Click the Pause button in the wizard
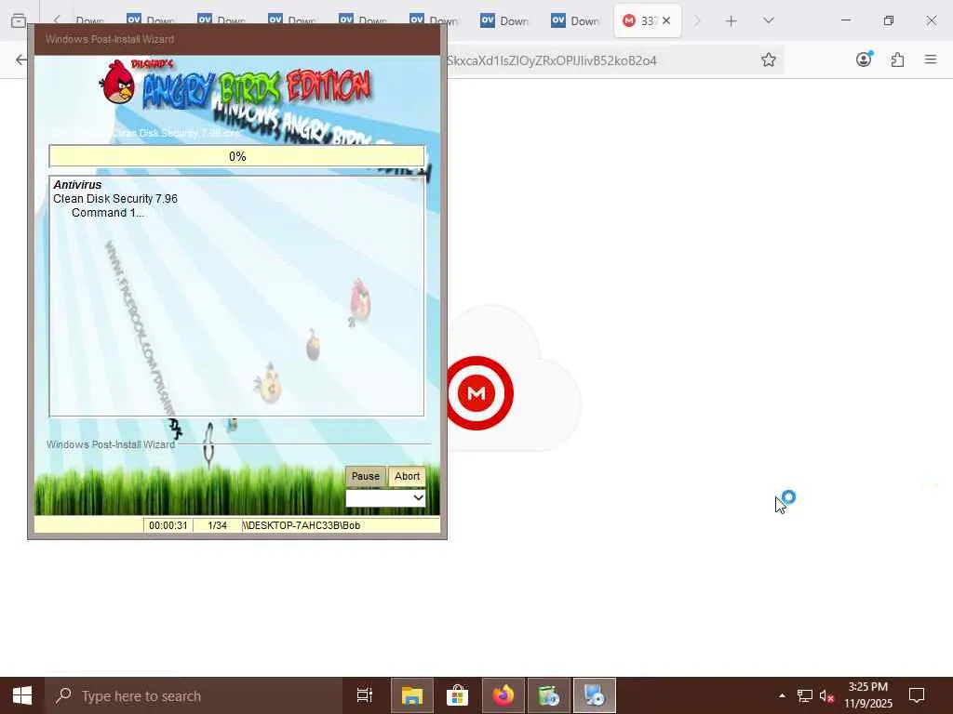Image resolution: width=953 pixels, height=714 pixels. pyautogui.click(x=365, y=476)
